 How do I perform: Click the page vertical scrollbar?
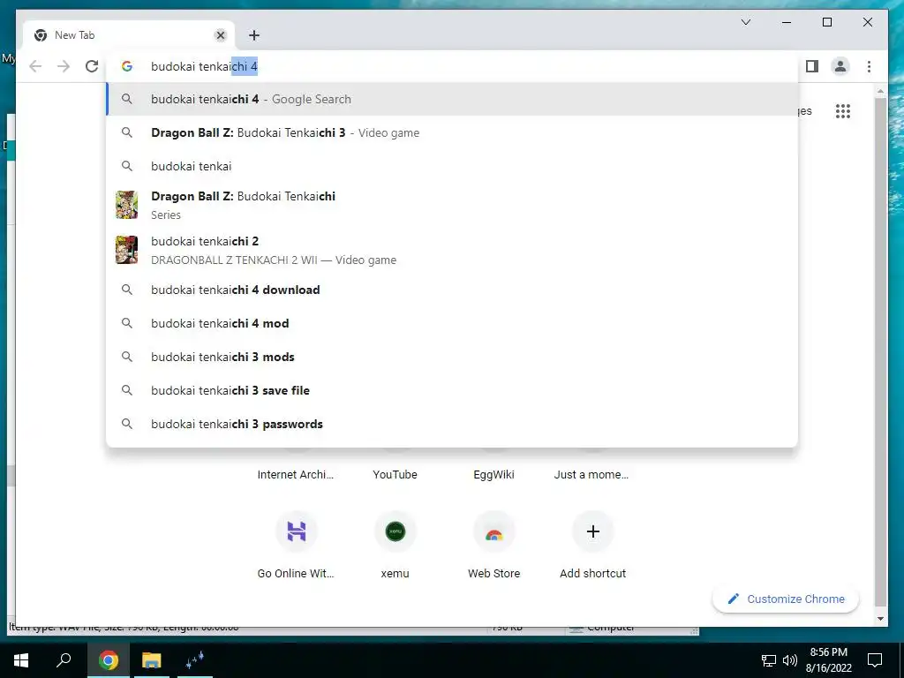coord(880,351)
